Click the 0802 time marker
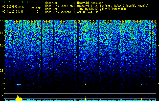The height and width of the screenshot is (101, 159). (x=32, y=22)
